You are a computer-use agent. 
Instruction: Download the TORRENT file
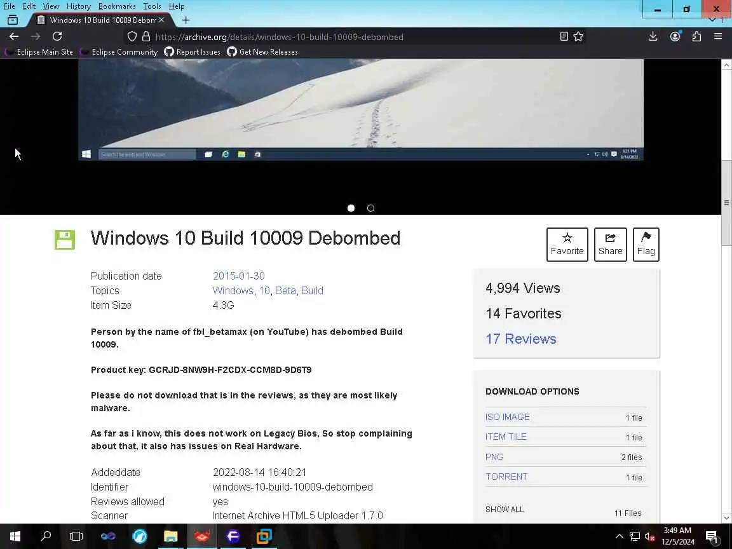pyautogui.click(x=506, y=477)
